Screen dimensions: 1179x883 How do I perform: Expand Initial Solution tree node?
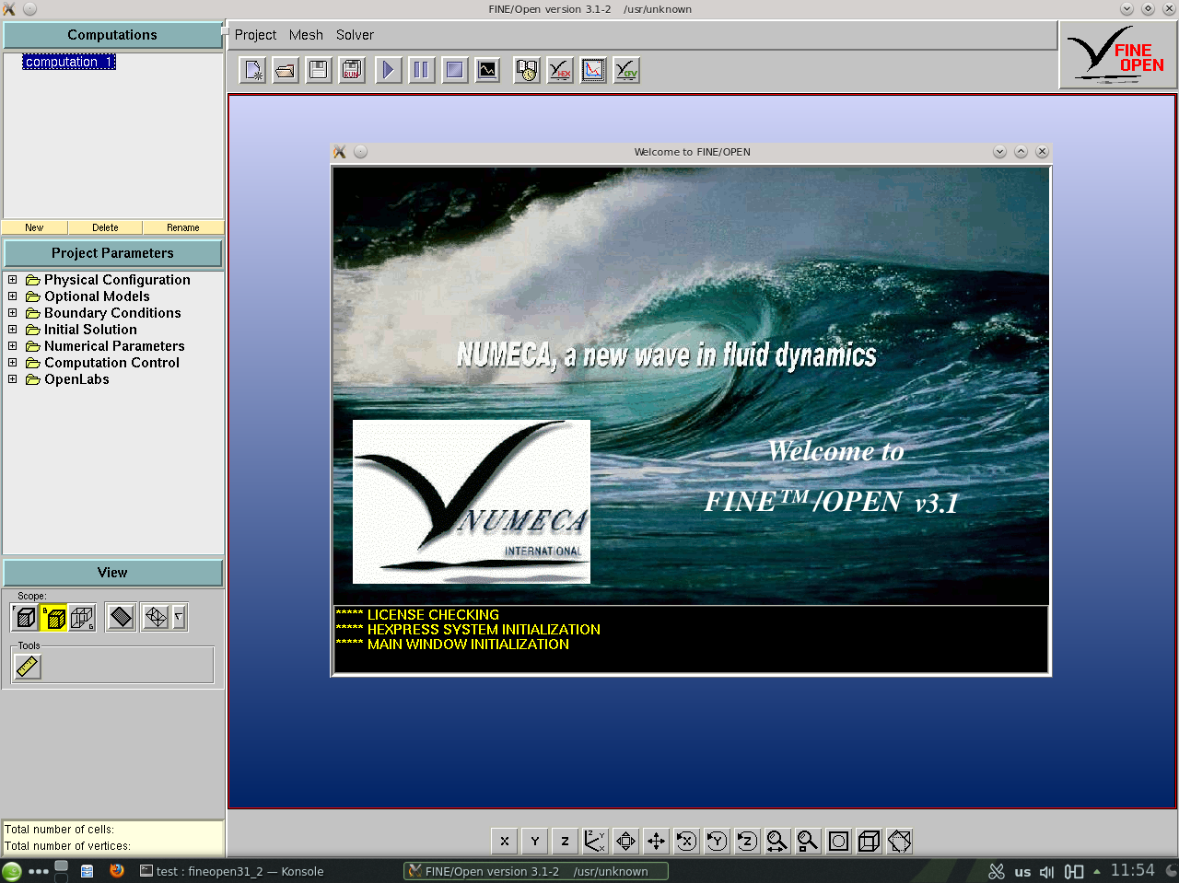pyautogui.click(x=13, y=330)
